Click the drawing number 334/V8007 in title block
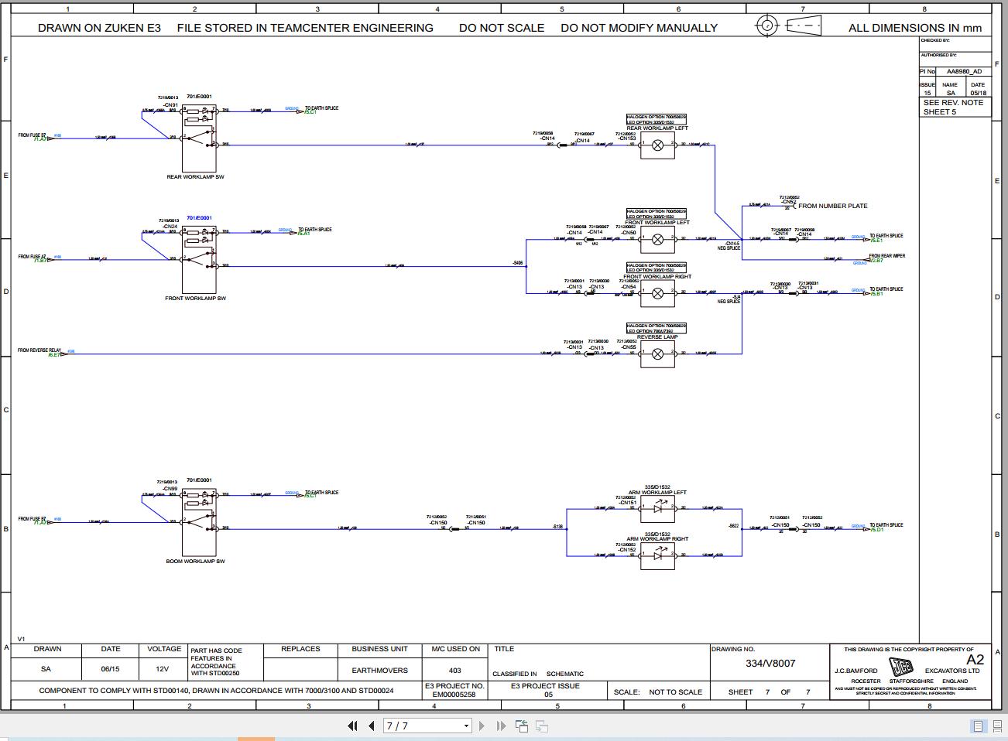This screenshot has width=1008, height=741. 770,664
